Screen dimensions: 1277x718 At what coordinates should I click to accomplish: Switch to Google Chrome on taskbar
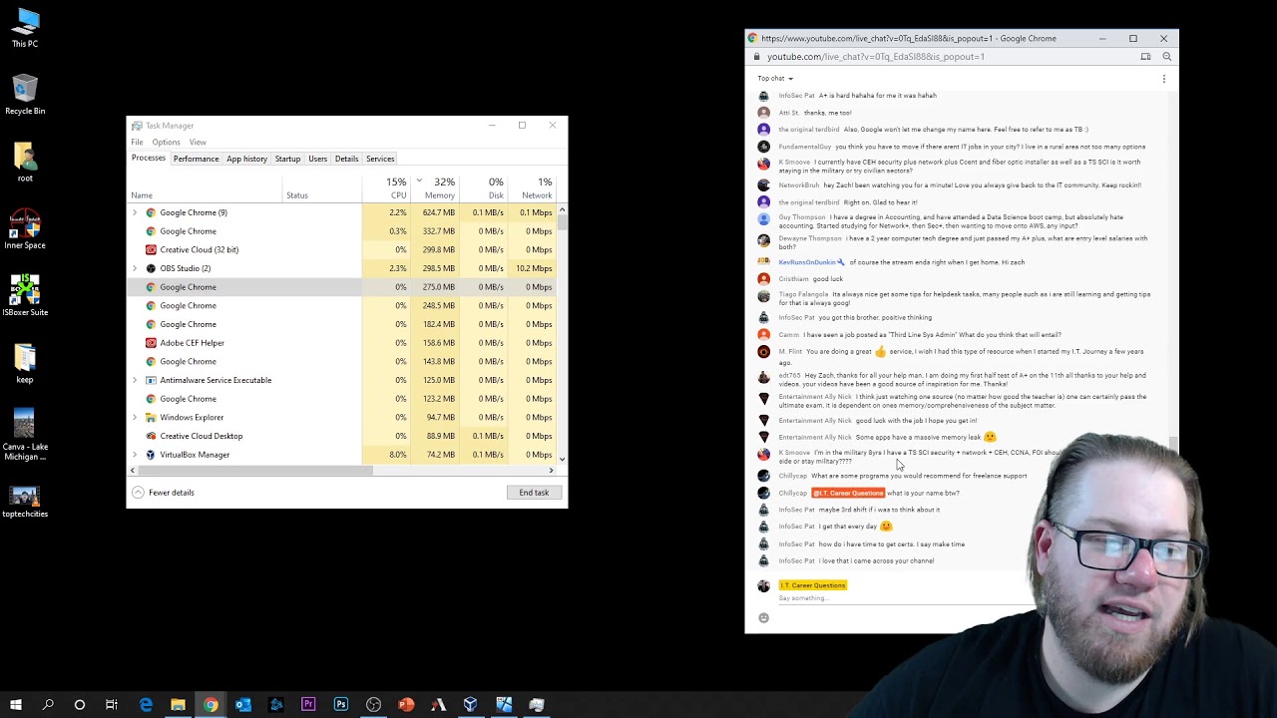211,704
